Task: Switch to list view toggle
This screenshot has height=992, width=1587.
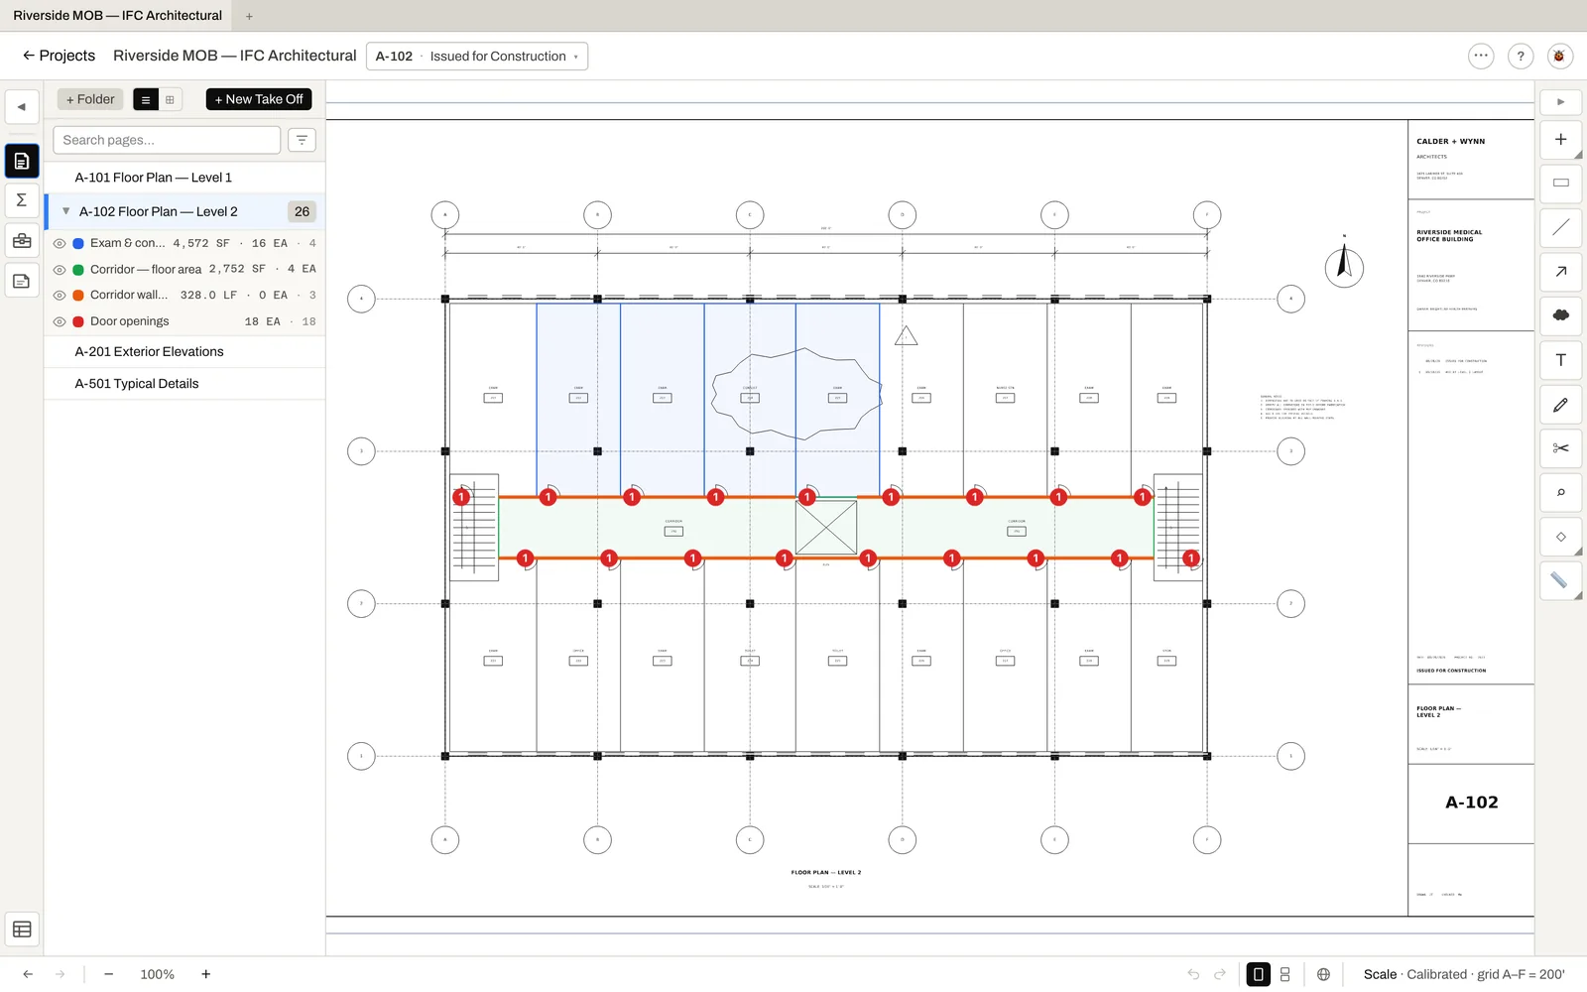Action: (x=146, y=100)
